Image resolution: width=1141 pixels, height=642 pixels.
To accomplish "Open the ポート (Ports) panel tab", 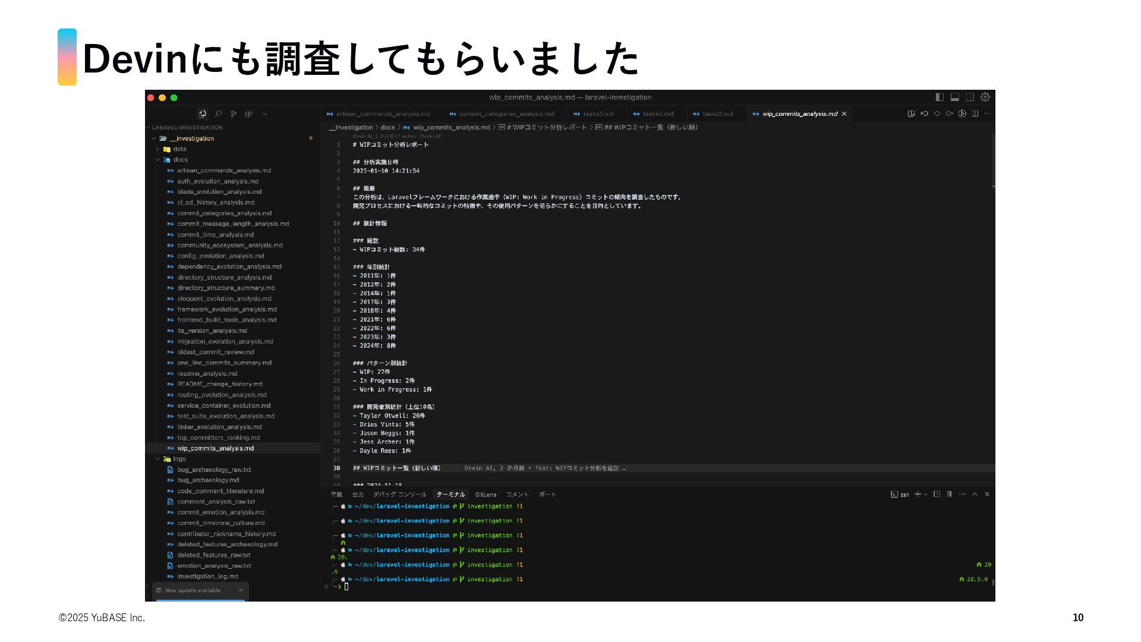I will [547, 495].
